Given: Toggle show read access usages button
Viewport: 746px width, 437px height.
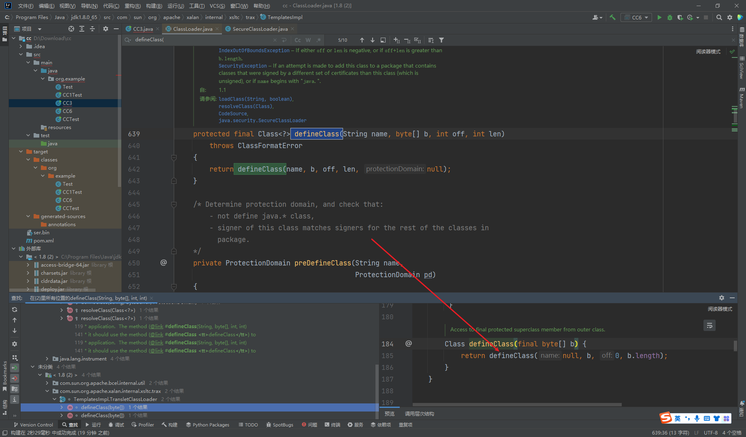Looking at the screenshot, I should 15,368.
